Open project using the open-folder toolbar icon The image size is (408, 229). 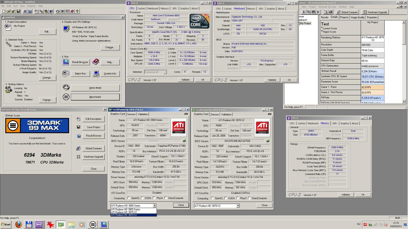tap(9, 11)
